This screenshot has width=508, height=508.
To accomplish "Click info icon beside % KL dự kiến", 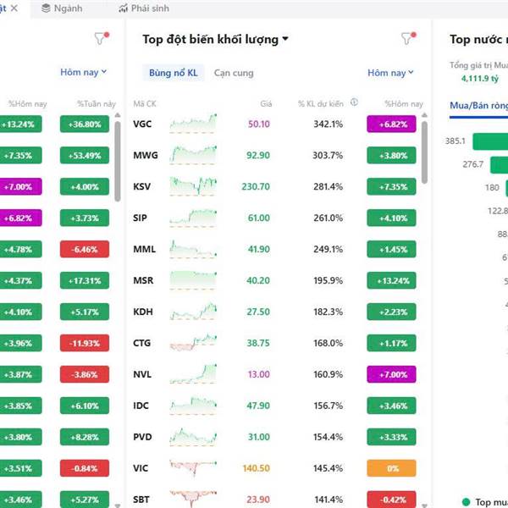I will [x=354, y=103].
